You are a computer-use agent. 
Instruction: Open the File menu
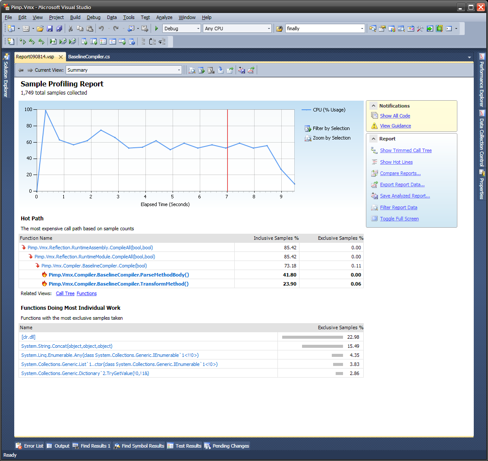click(8, 17)
